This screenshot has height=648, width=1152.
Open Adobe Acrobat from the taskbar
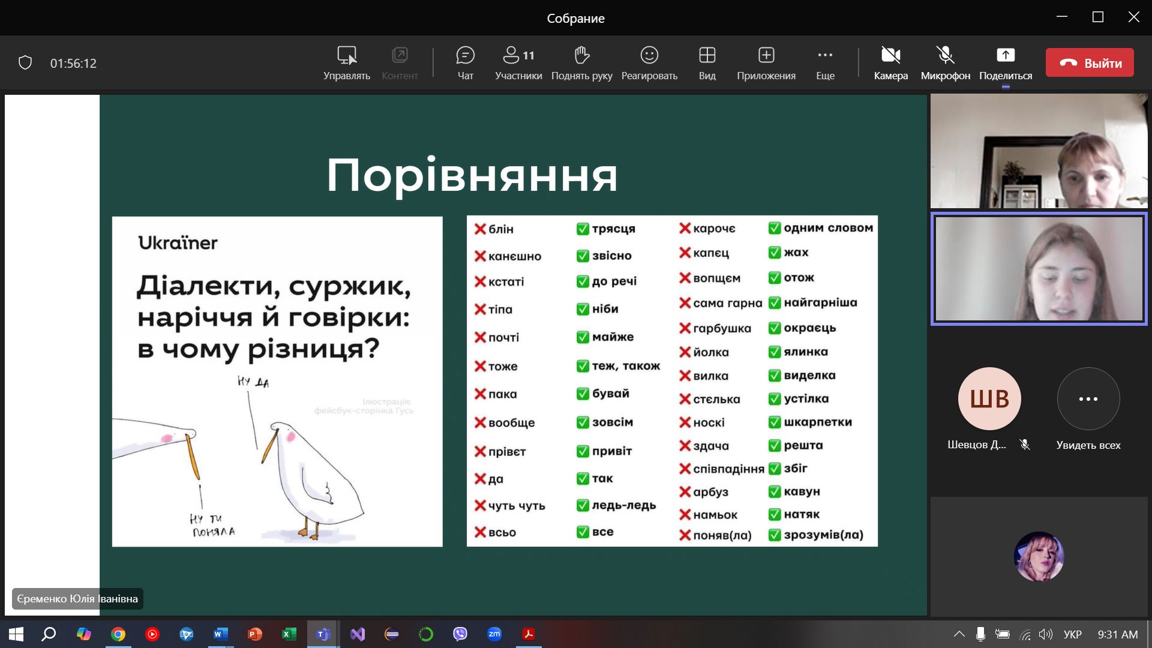coord(529,634)
